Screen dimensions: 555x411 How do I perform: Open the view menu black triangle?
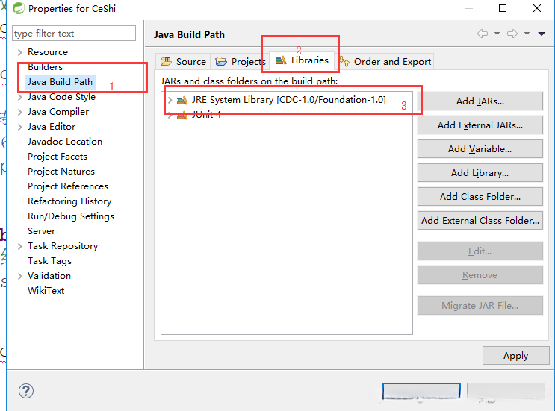click(542, 34)
